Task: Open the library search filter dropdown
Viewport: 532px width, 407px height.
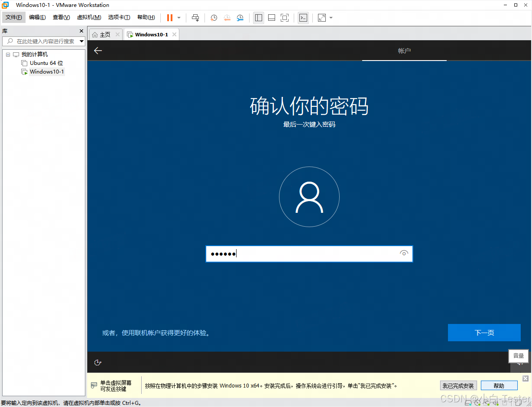Action: tap(81, 41)
